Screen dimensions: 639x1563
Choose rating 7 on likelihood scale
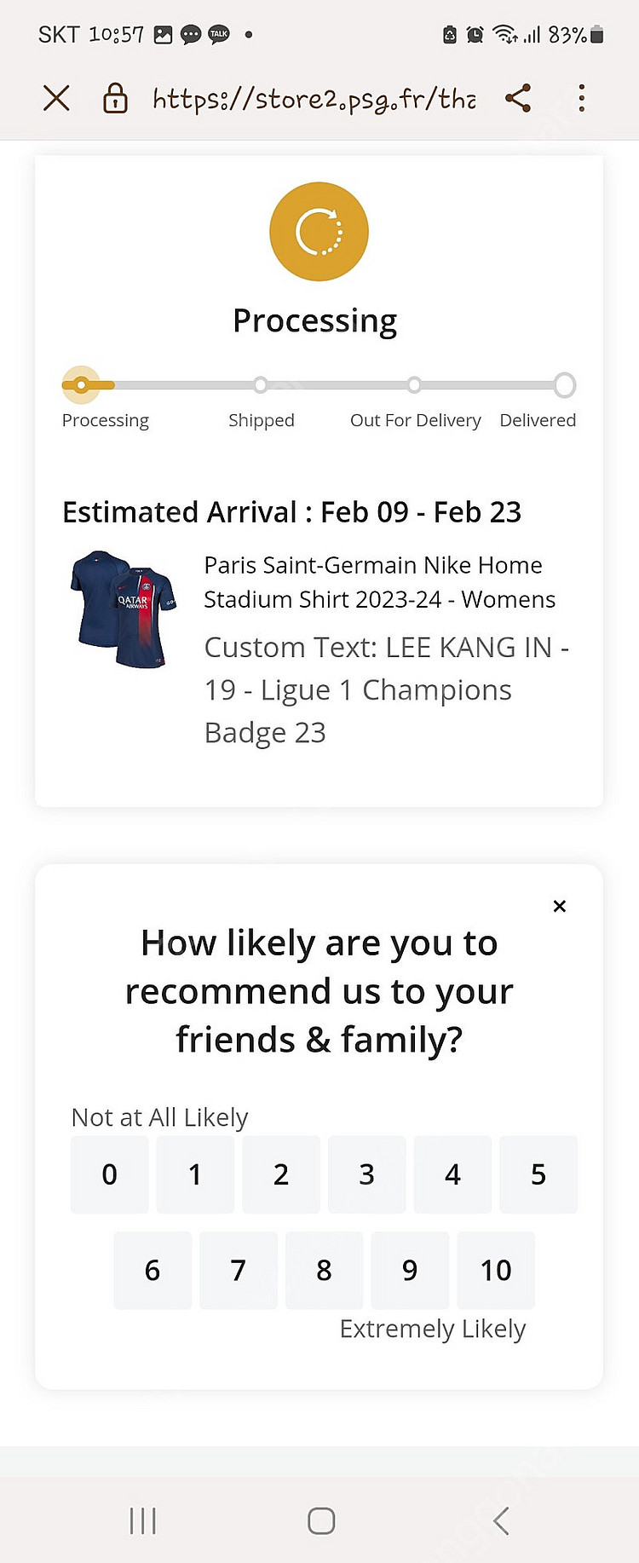pos(239,1270)
